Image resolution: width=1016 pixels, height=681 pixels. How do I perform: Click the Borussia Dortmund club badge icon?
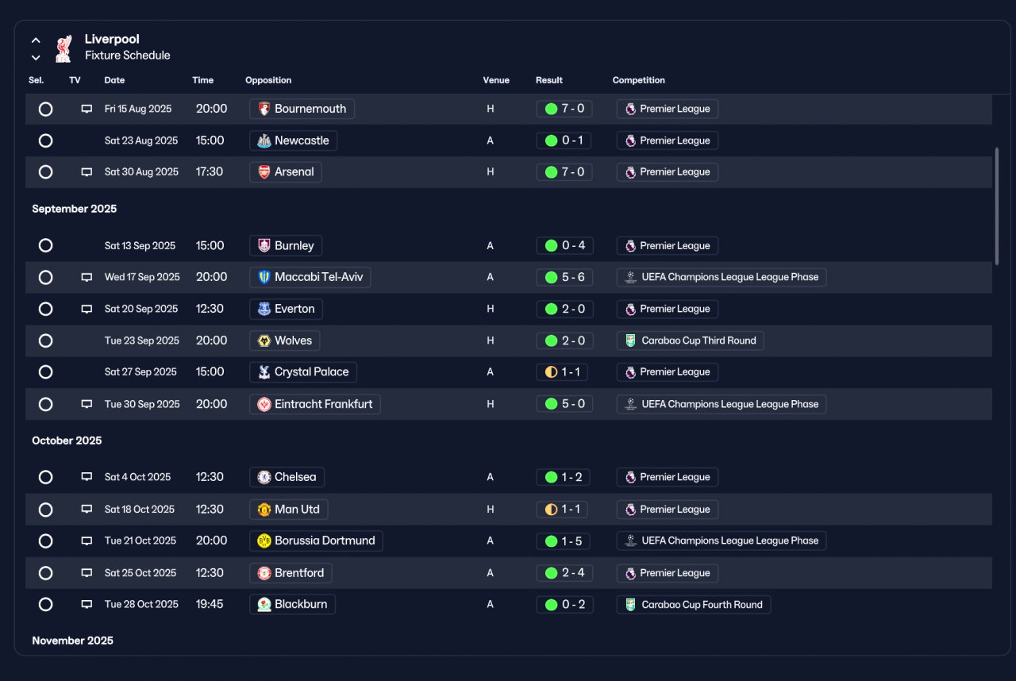point(264,541)
